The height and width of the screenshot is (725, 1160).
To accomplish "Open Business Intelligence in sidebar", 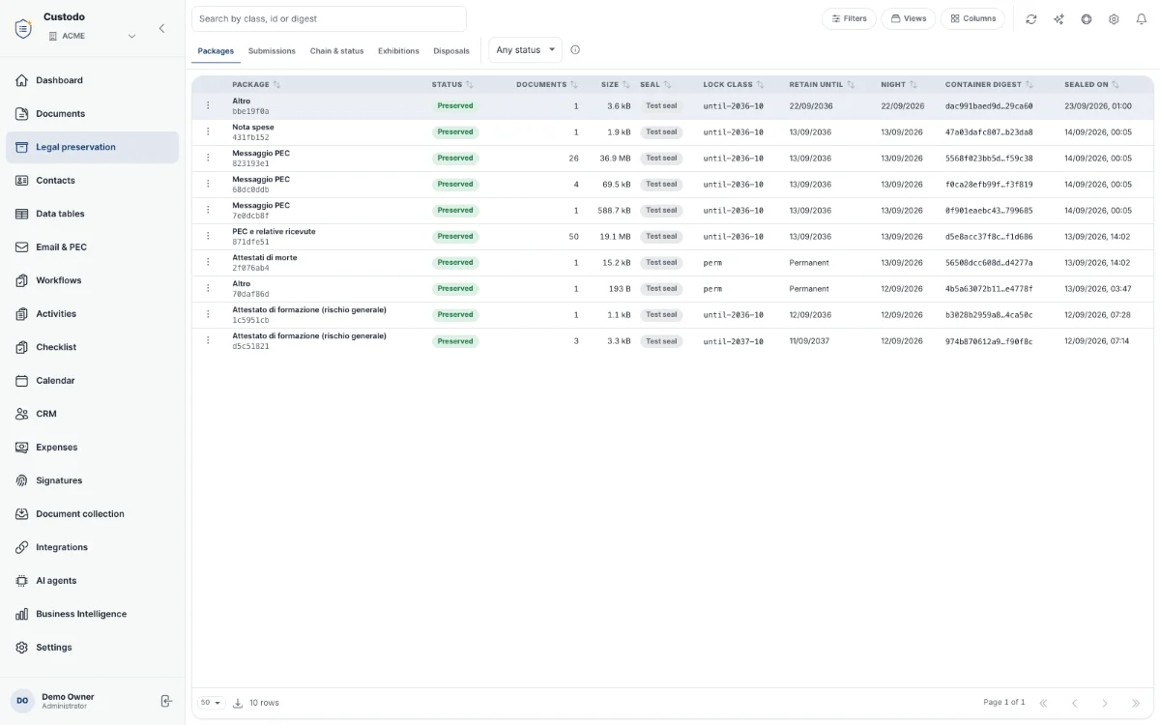I will click(x=92, y=614).
